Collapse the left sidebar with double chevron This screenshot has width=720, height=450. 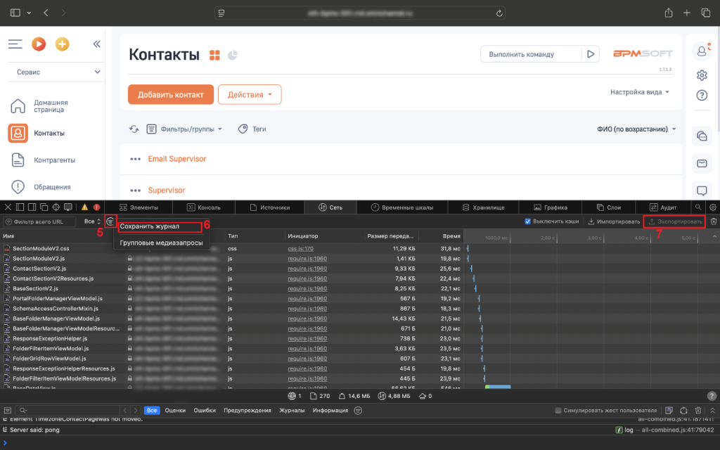click(x=97, y=44)
